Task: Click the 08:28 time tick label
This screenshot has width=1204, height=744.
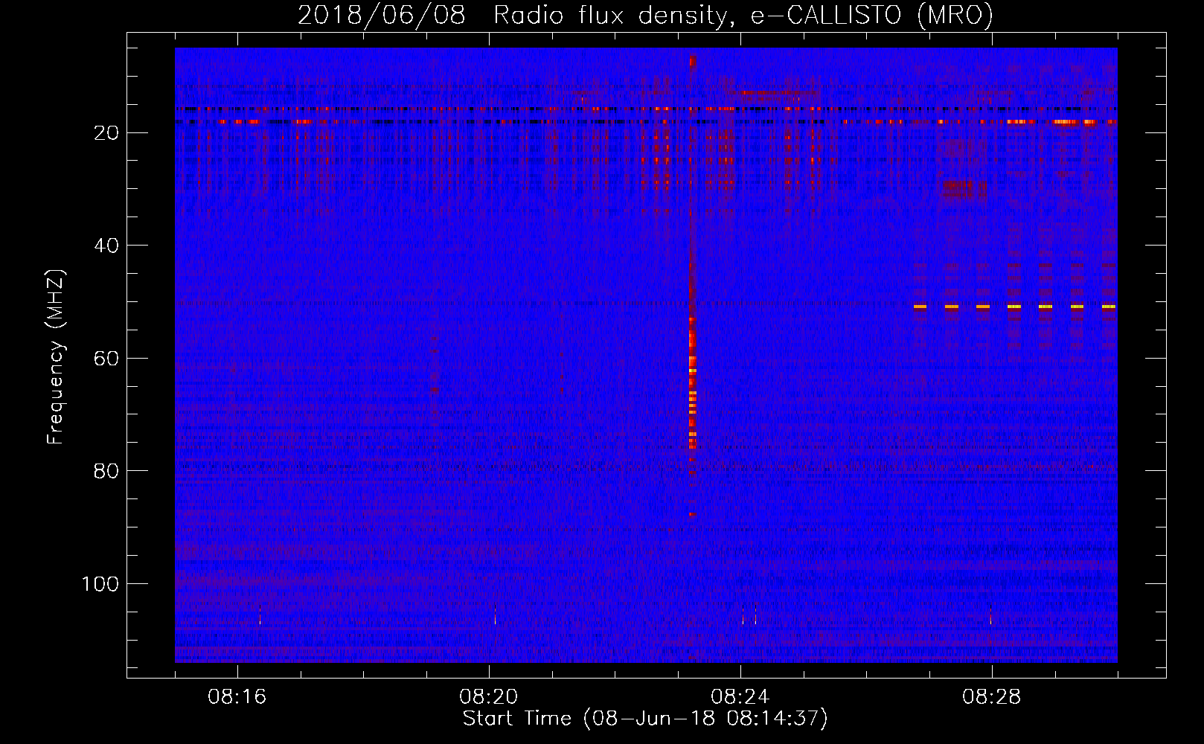Action: pyautogui.click(x=992, y=697)
